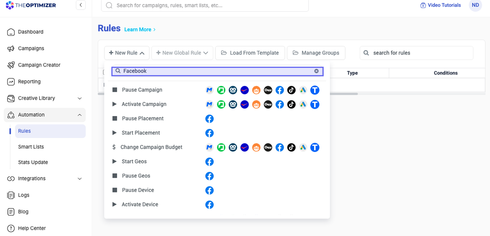Click the Facebook icon beside Start Geos
Viewport: 490px width, 236px height.
pos(210,162)
